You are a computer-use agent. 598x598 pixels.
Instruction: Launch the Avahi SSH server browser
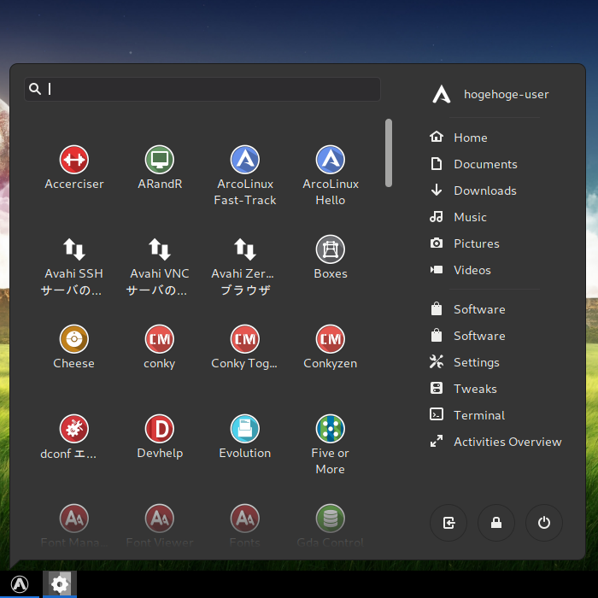[74, 267]
